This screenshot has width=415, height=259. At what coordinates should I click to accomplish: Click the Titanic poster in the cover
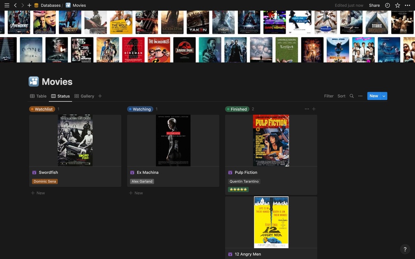tap(377, 22)
